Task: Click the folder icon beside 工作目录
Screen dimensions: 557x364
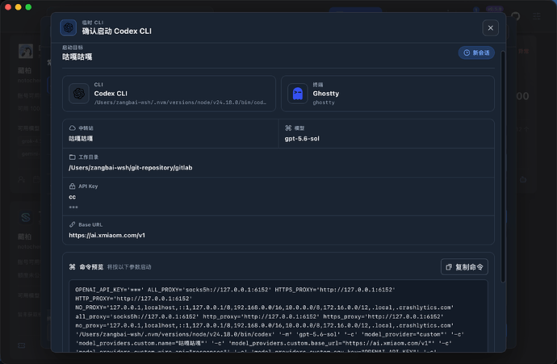Action: (72, 157)
